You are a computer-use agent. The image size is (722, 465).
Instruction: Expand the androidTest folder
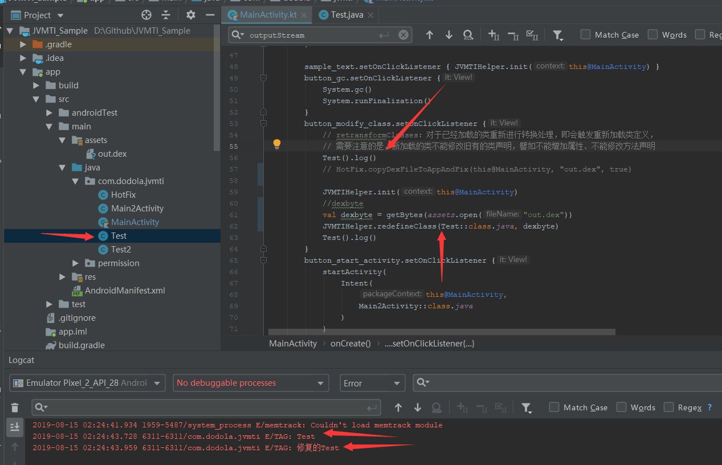(x=49, y=113)
